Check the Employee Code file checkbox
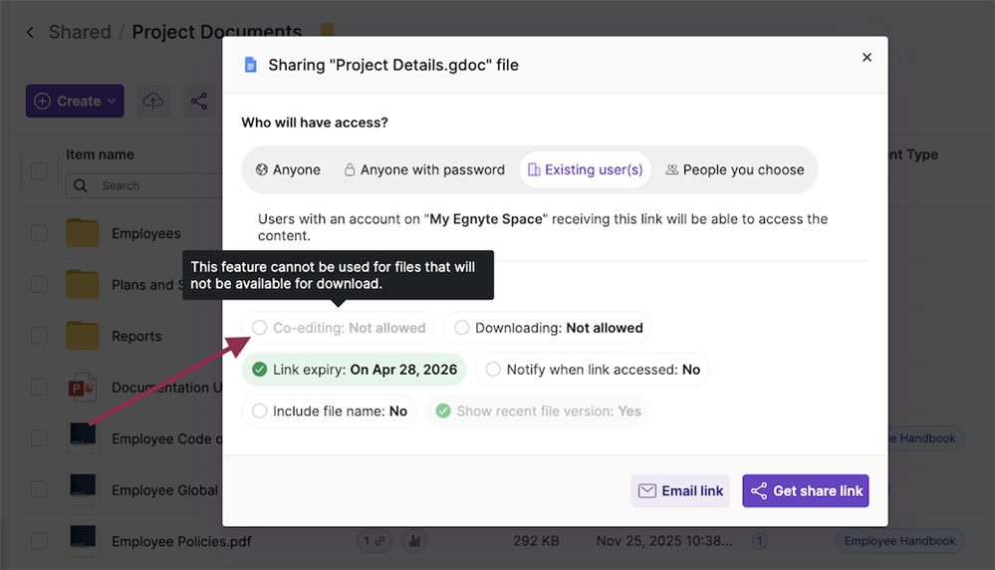Screen dimensions: 995x570 [x=39, y=438]
